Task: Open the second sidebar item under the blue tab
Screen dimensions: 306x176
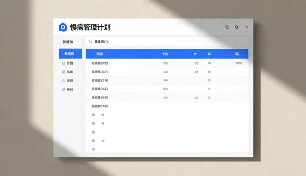Action: pos(68,72)
